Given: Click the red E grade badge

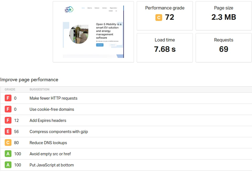Looking at the screenshot, I should (8, 132).
